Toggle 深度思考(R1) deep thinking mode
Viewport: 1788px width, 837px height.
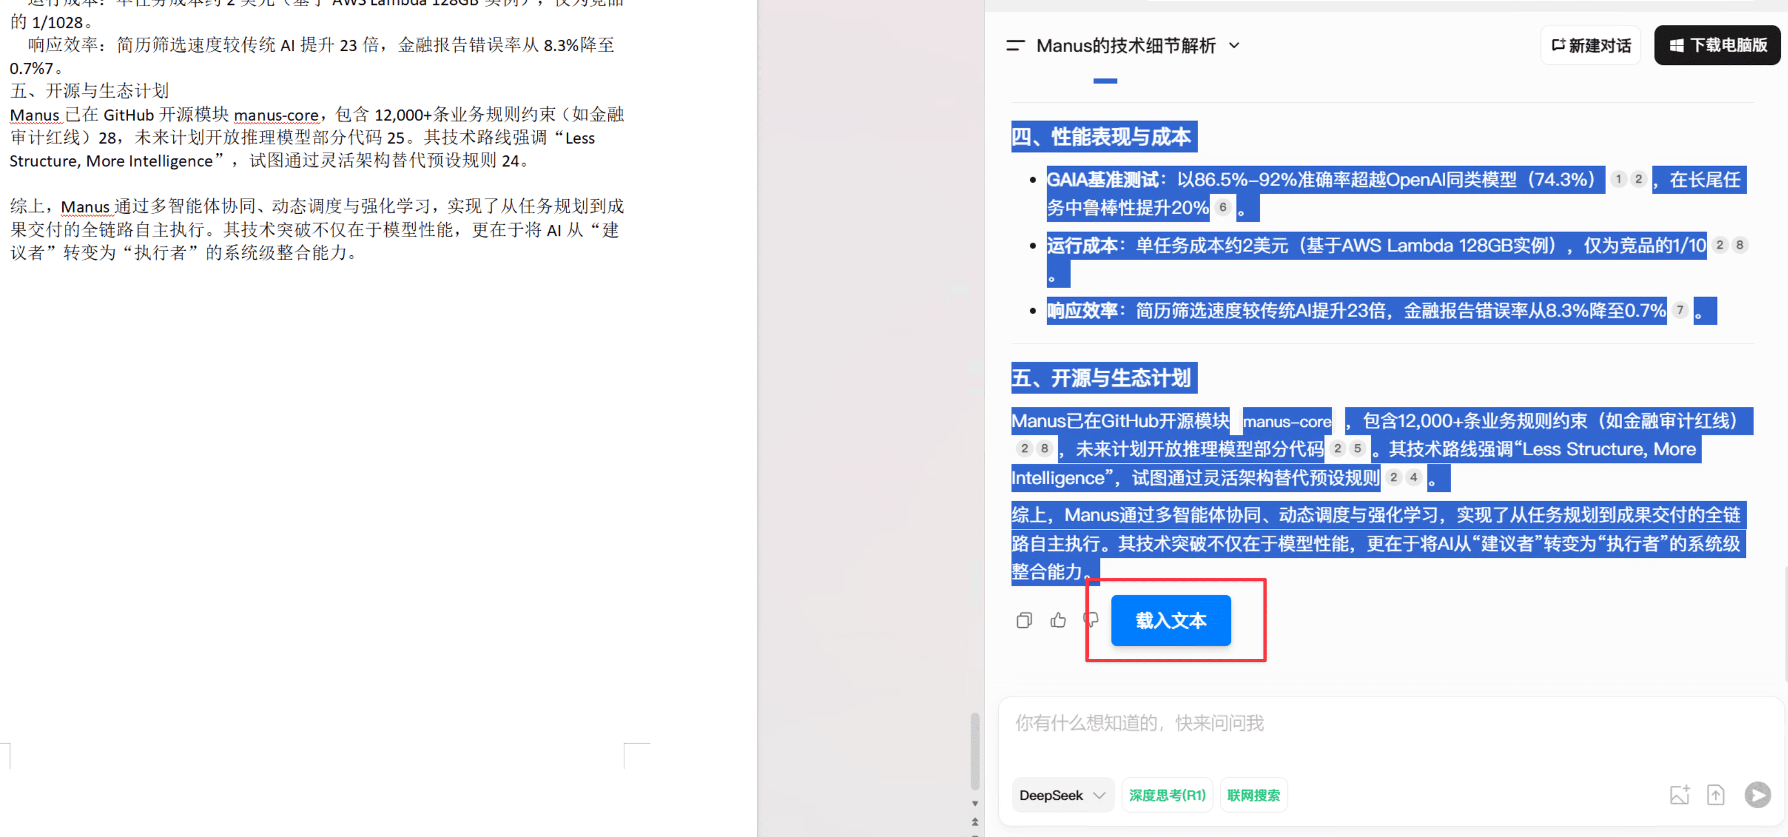point(1167,795)
